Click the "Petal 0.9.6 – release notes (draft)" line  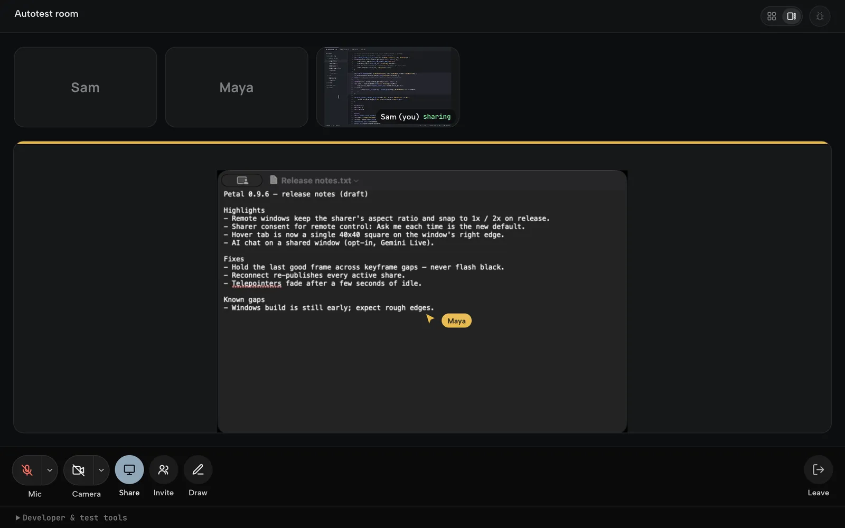pos(296,194)
